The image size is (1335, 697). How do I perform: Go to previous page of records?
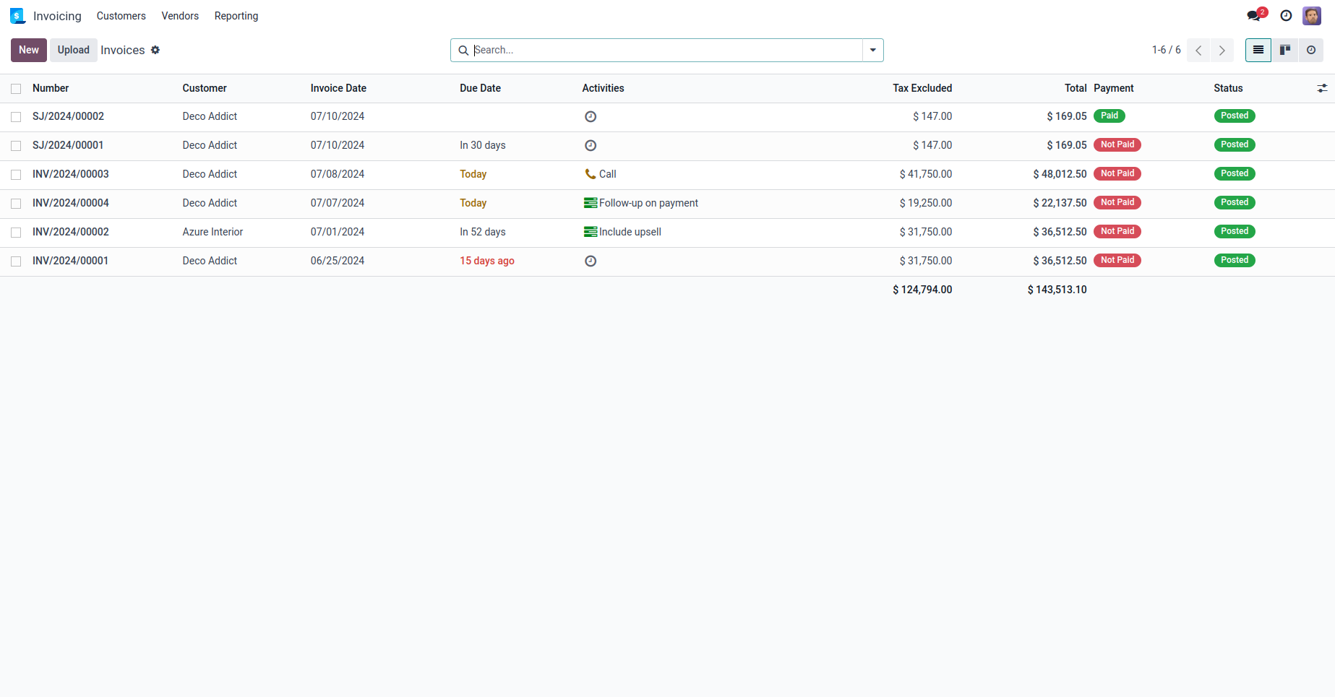tap(1198, 50)
